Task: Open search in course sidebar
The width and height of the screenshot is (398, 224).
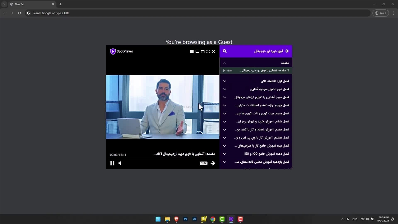Action: [x=225, y=51]
